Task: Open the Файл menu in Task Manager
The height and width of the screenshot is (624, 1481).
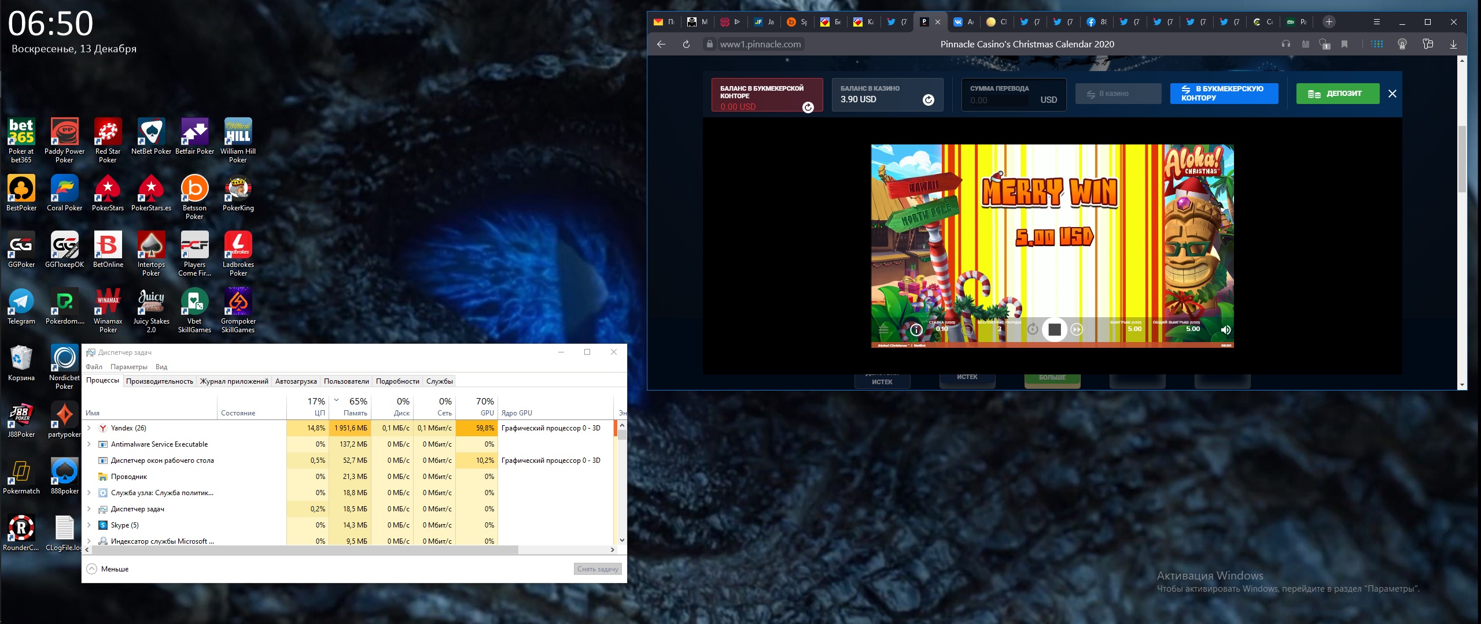Action: coord(94,367)
